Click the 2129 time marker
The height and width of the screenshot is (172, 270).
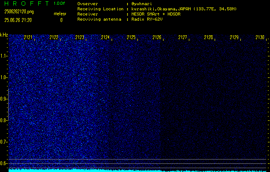[x=234, y=37]
